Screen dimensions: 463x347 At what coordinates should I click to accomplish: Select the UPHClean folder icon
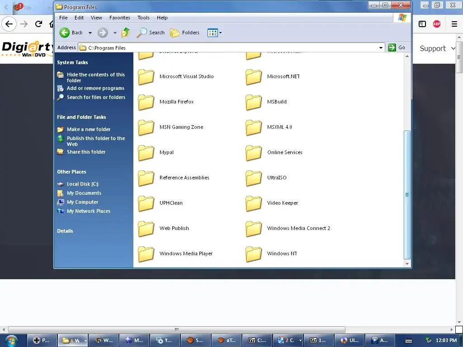(146, 203)
